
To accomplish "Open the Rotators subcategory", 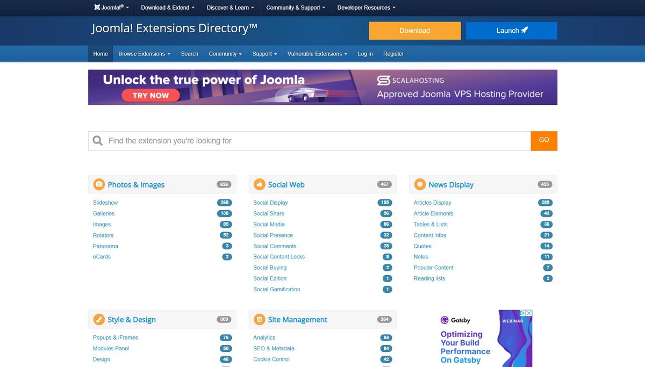I will pyautogui.click(x=103, y=235).
